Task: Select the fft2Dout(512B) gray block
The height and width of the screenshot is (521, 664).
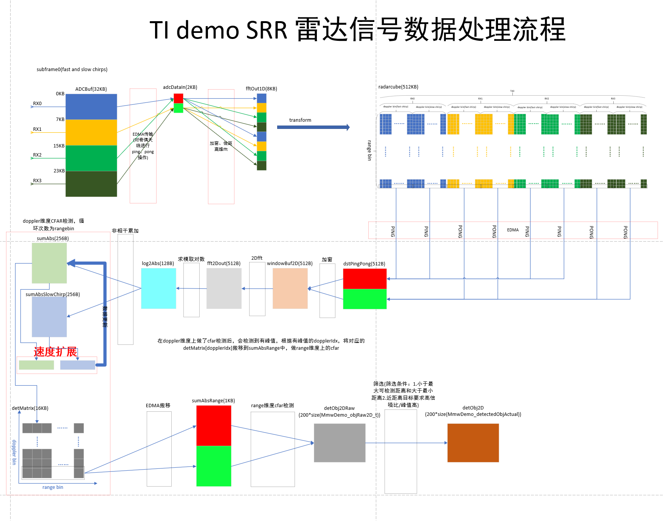Action: (x=224, y=289)
